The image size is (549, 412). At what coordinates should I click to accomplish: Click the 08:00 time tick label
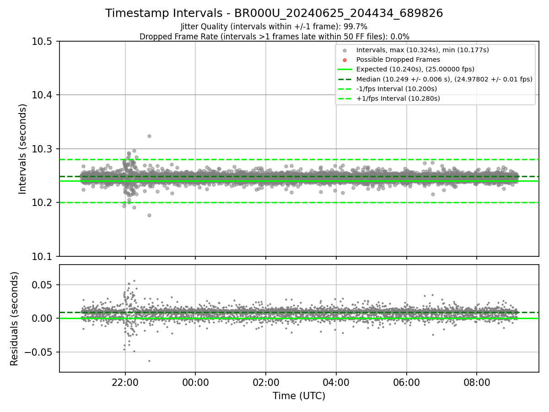tap(477, 382)
